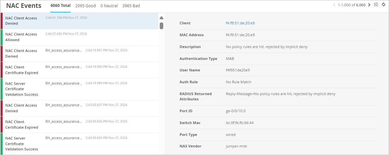The height and width of the screenshot is (155, 389).
Task: Open the event filter settings icon
Action: click(376, 5)
